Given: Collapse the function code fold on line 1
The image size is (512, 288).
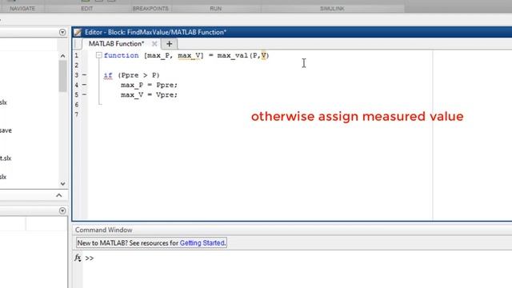Looking at the screenshot, I should (99, 55).
